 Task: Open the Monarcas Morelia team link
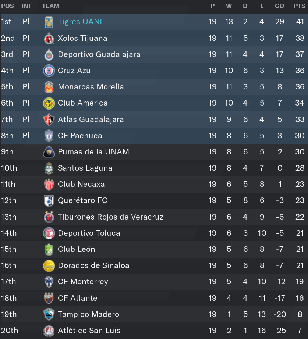click(x=91, y=87)
